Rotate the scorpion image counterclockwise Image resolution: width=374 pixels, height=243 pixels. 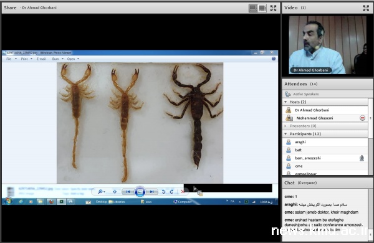163,192
